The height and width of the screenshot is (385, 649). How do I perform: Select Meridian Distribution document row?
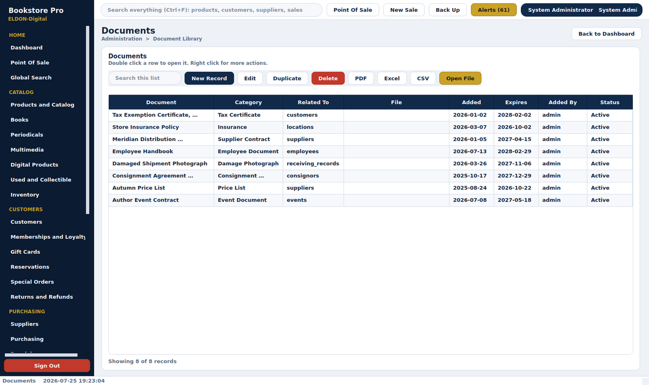(370, 139)
